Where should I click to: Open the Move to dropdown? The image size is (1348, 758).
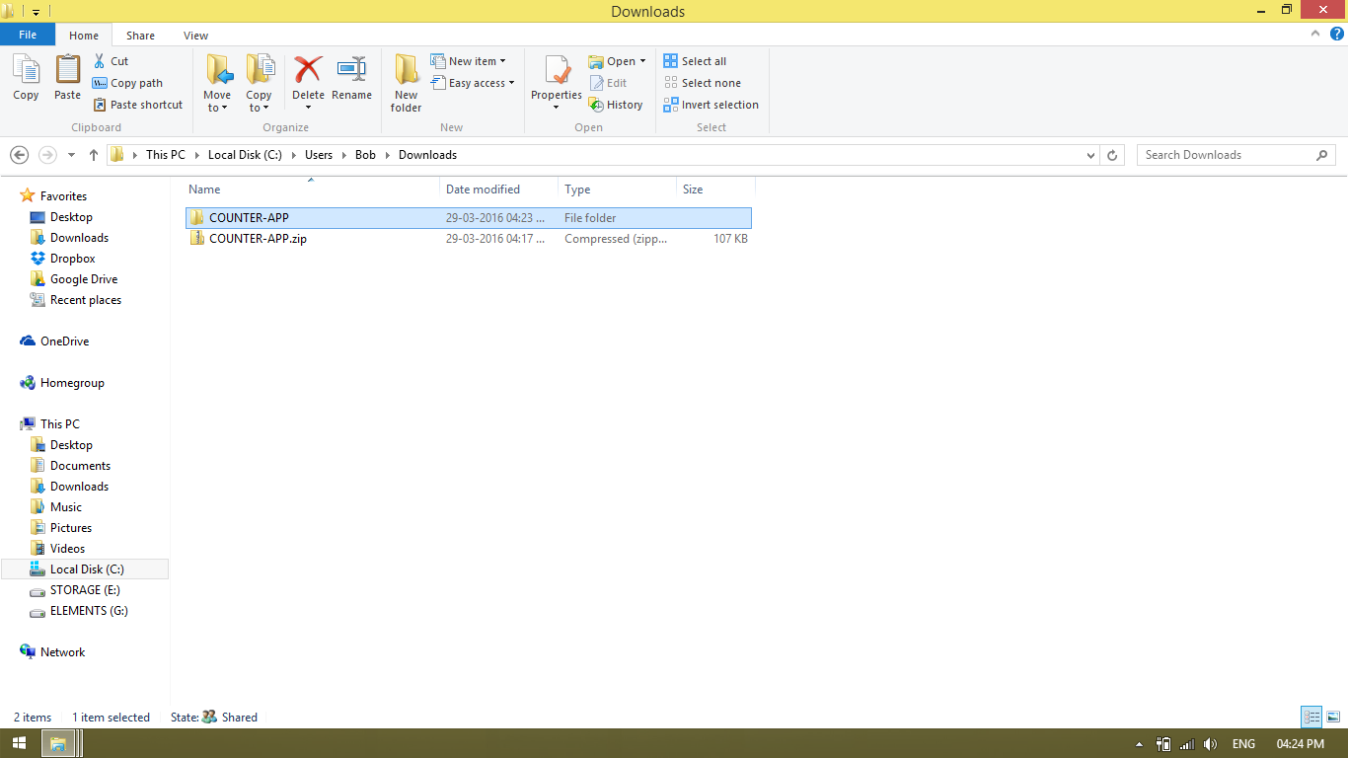coord(217,84)
